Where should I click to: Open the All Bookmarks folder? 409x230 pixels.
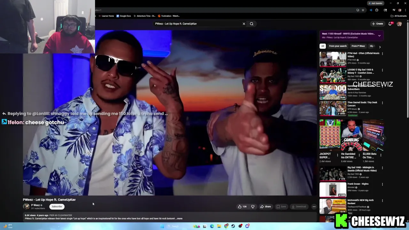click(x=398, y=16)
